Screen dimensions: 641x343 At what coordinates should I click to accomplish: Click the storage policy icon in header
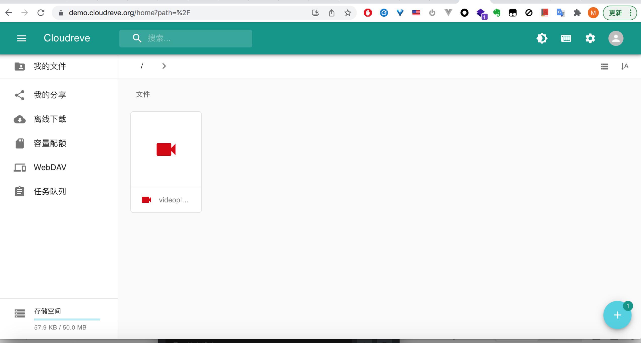coord(566,38)
